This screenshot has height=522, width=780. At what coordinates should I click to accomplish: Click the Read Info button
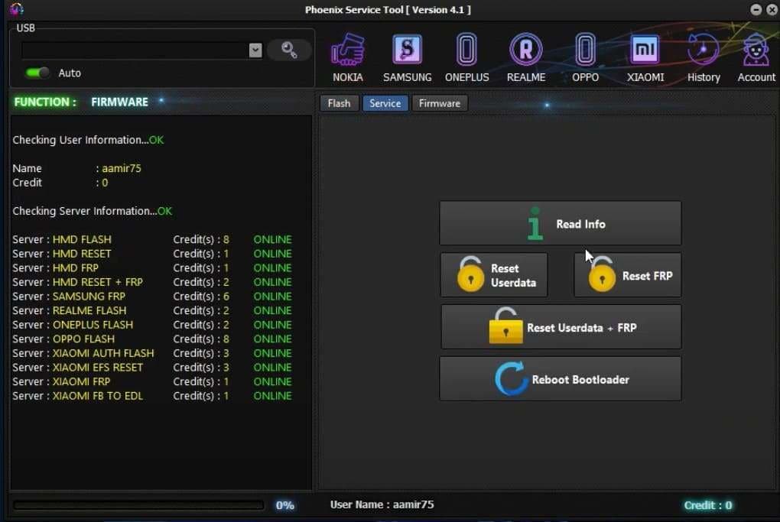(560, 223)
